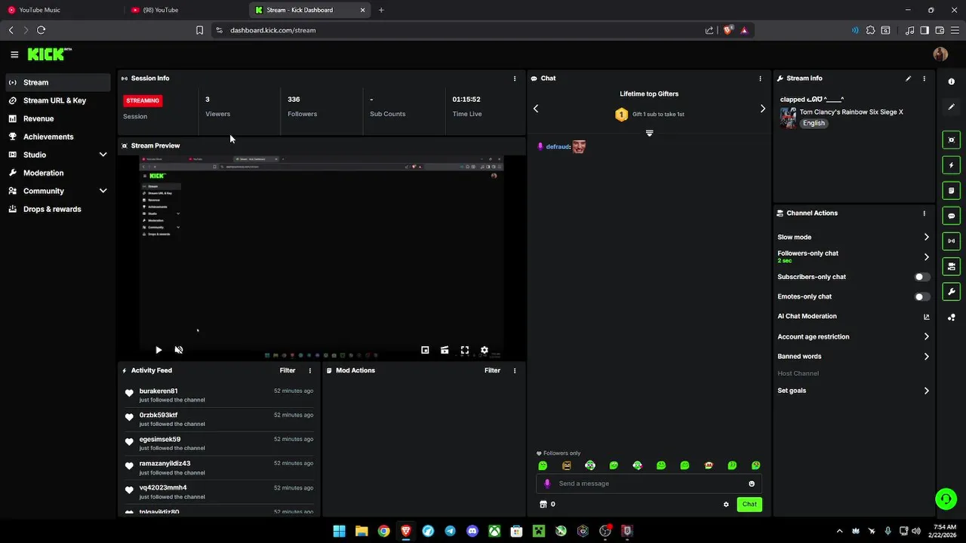
Task: Open Stream URL & Key in the sidebar
Action: click(58, 100)
